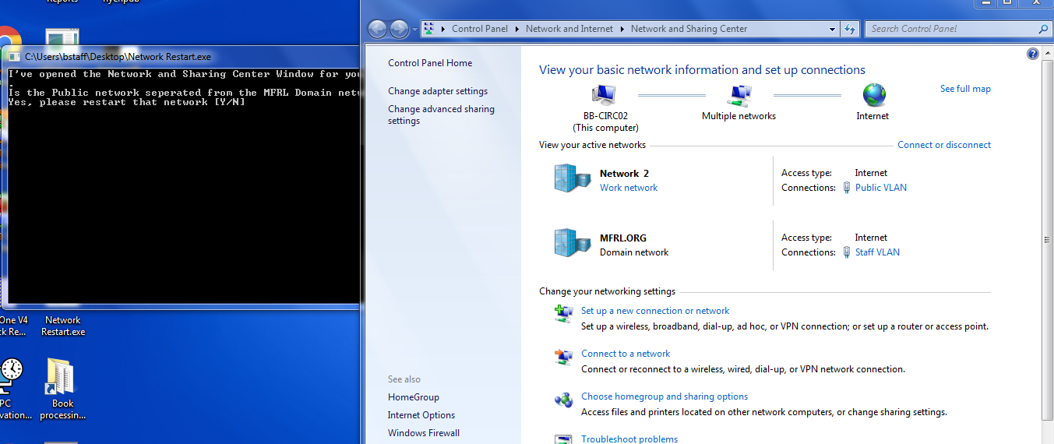The width and height of the screenshot is (1054, 444).
Task: Click Choose homegroup and sharing options
Action: pos(664,396)
